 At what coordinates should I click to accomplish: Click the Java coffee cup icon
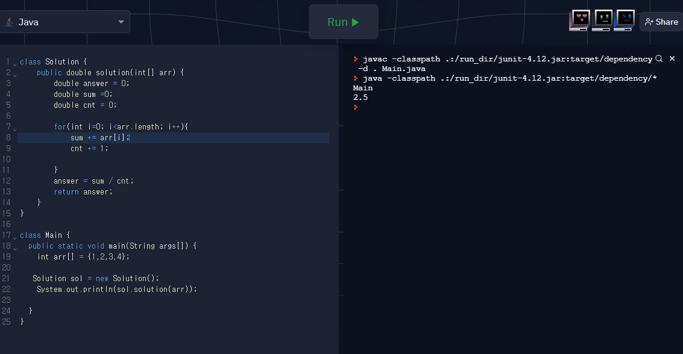tap(9, 22)
